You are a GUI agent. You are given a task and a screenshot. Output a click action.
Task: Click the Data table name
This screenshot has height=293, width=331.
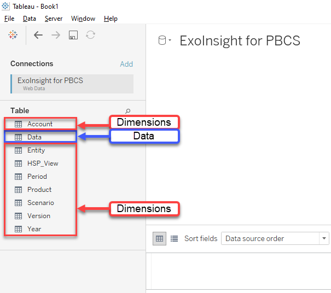point(34,137)
